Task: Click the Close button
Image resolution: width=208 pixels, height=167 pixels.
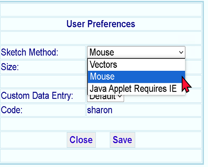Action: tap(81, 140)
